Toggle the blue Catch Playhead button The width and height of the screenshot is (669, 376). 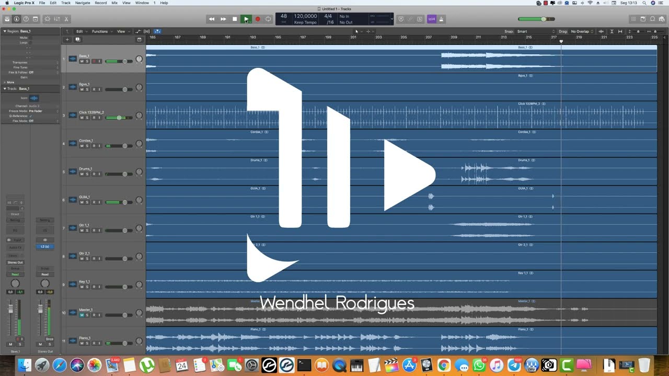(157, 31)
